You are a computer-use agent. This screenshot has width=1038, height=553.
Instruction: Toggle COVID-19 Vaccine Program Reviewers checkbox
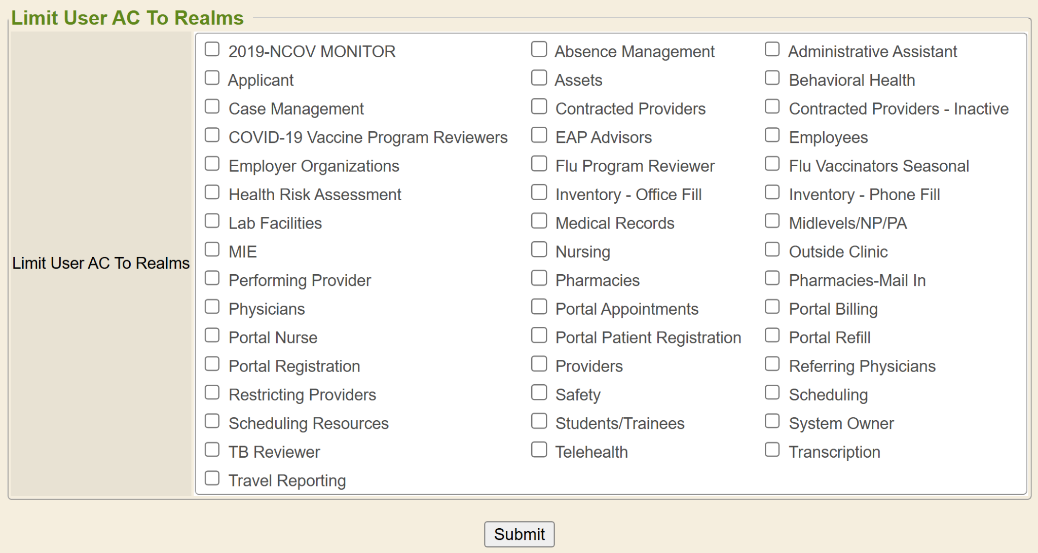click(212, 135)
